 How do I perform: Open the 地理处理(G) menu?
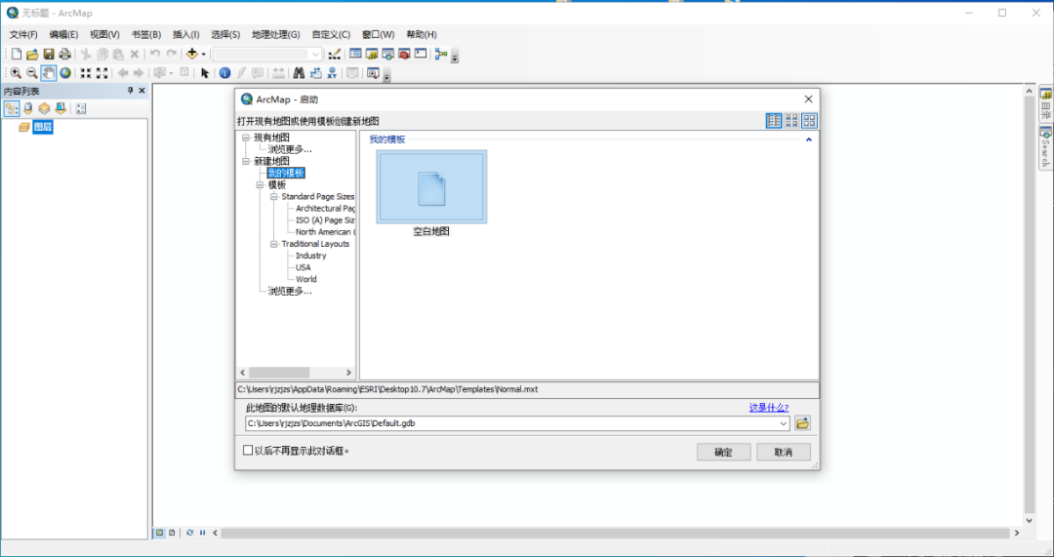coord(275,34)
